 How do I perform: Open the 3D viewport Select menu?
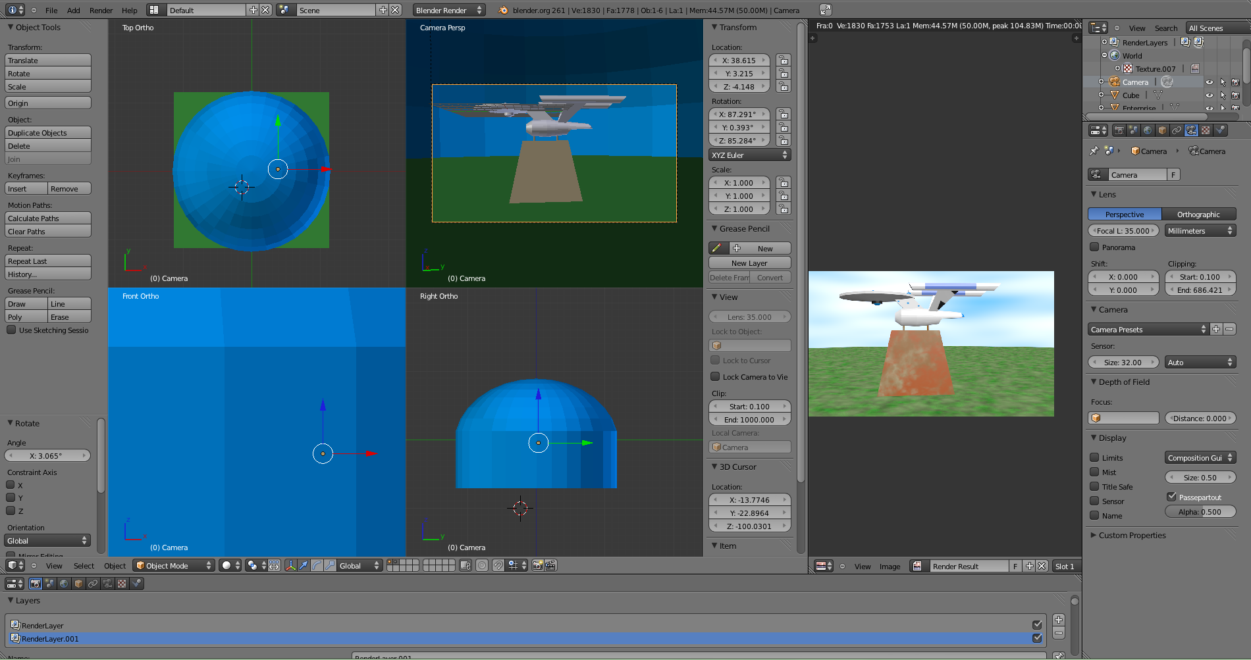pos(84,565)
